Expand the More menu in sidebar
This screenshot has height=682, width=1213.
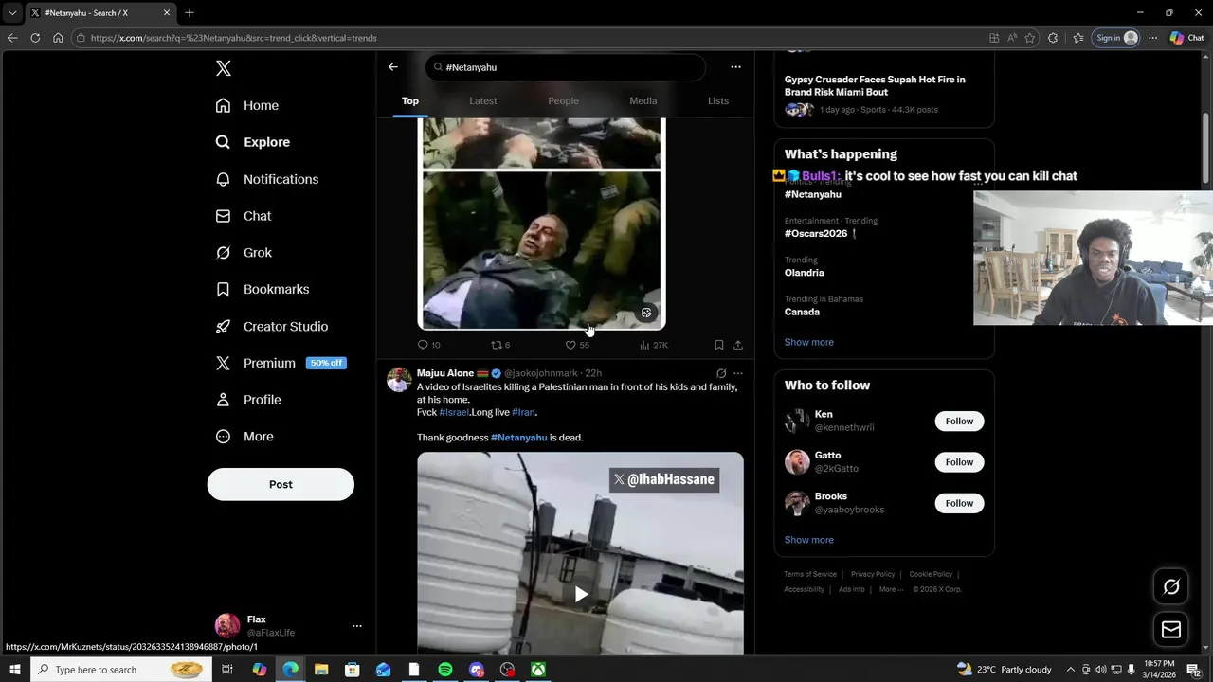click(x=244, y=437)
